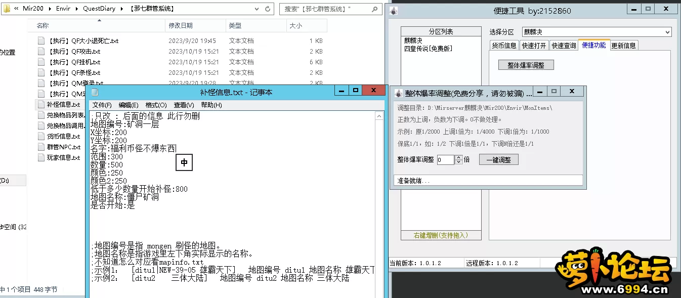Sort by 类型 column header

tap(256, 25)
